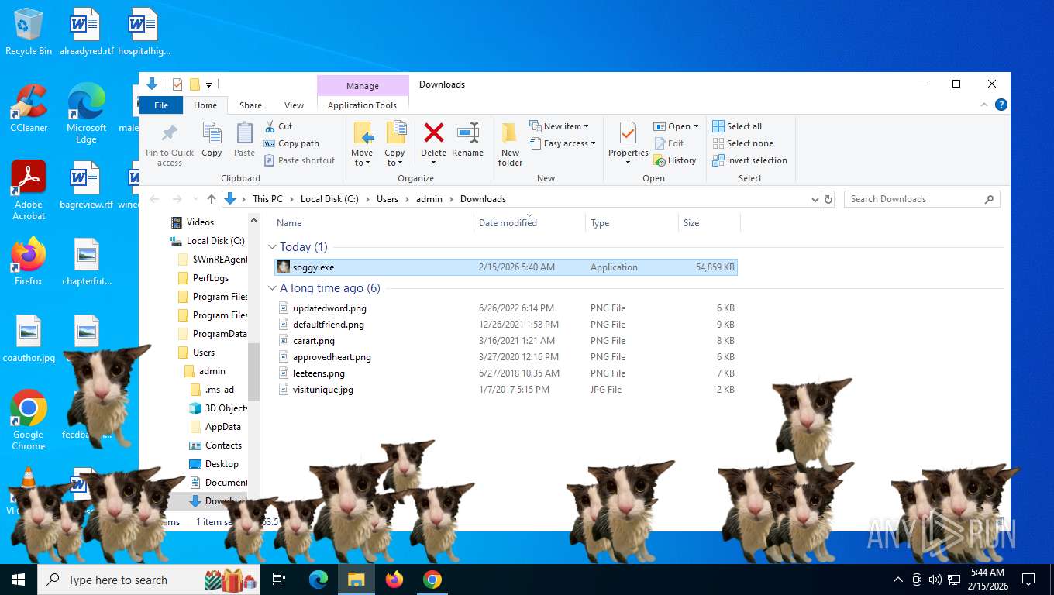Open the Copy to menu

pyautogui.click(x=394, y=144)
